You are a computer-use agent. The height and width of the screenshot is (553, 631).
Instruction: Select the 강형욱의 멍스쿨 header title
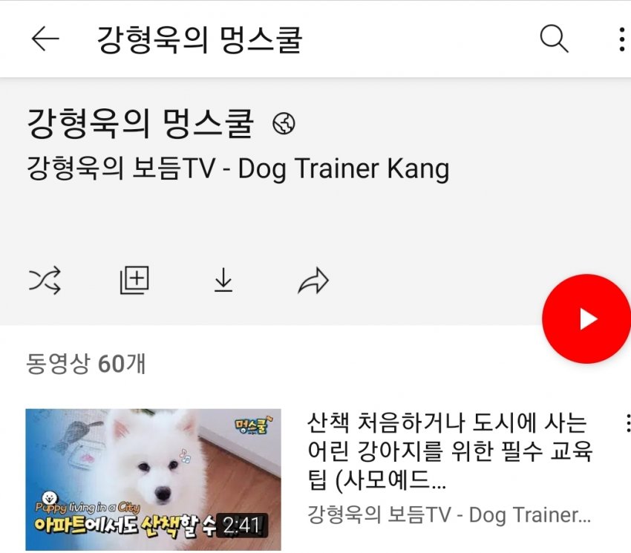[x=200, y=39]
